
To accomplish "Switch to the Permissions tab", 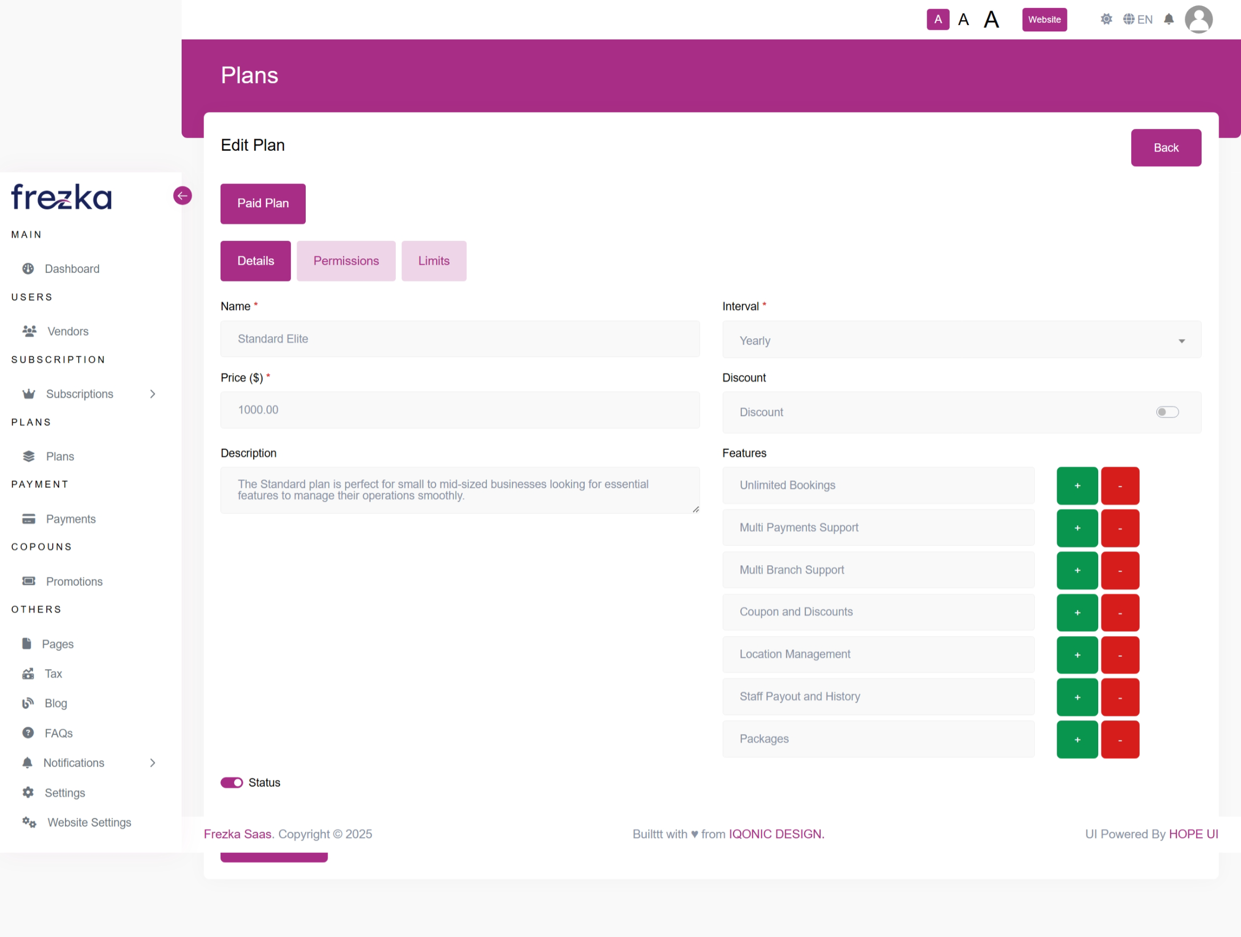I will coord(346,261).
